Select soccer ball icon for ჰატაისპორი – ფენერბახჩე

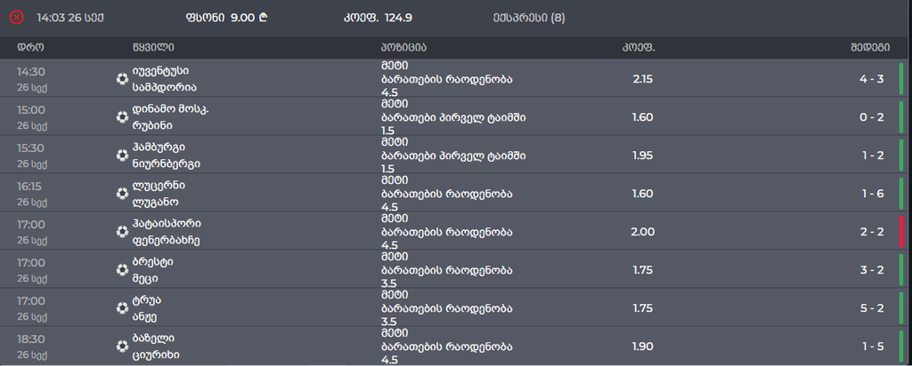click(x=122, y=232)
